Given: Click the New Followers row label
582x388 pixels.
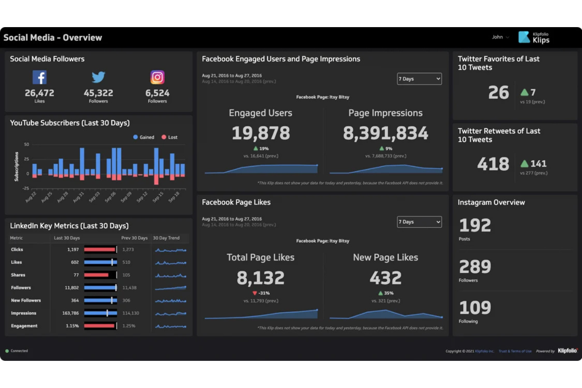Looking at the screenshot, I should coord(26,300).
